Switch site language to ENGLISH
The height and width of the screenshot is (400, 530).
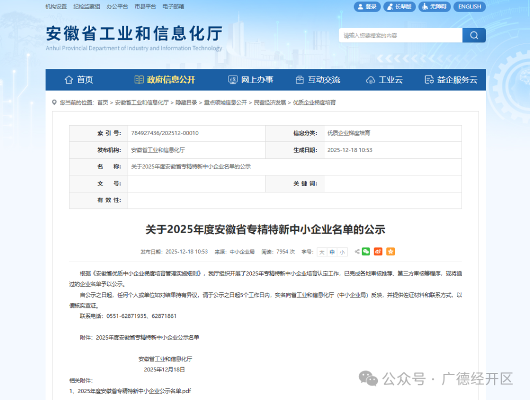(x=469, y=7)
